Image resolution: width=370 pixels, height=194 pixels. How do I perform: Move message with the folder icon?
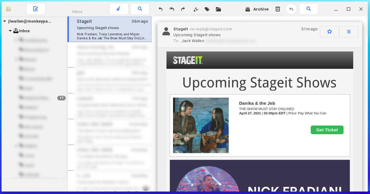(x=218, y=9)
